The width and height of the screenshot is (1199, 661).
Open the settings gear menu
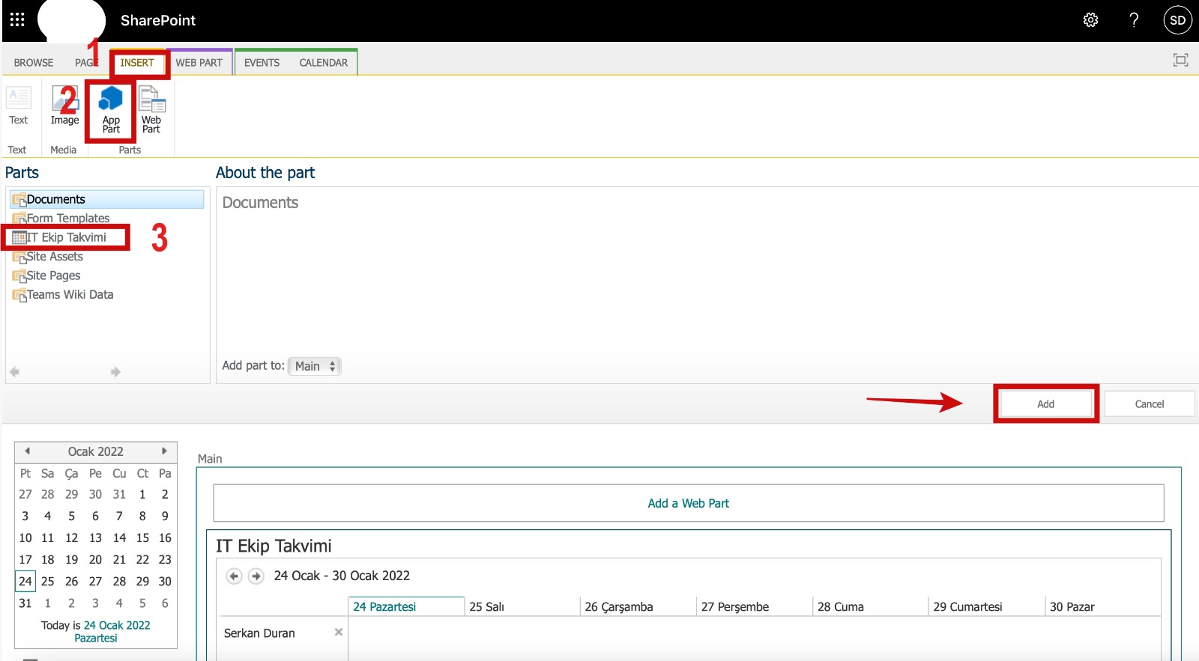coord(1090,20)
